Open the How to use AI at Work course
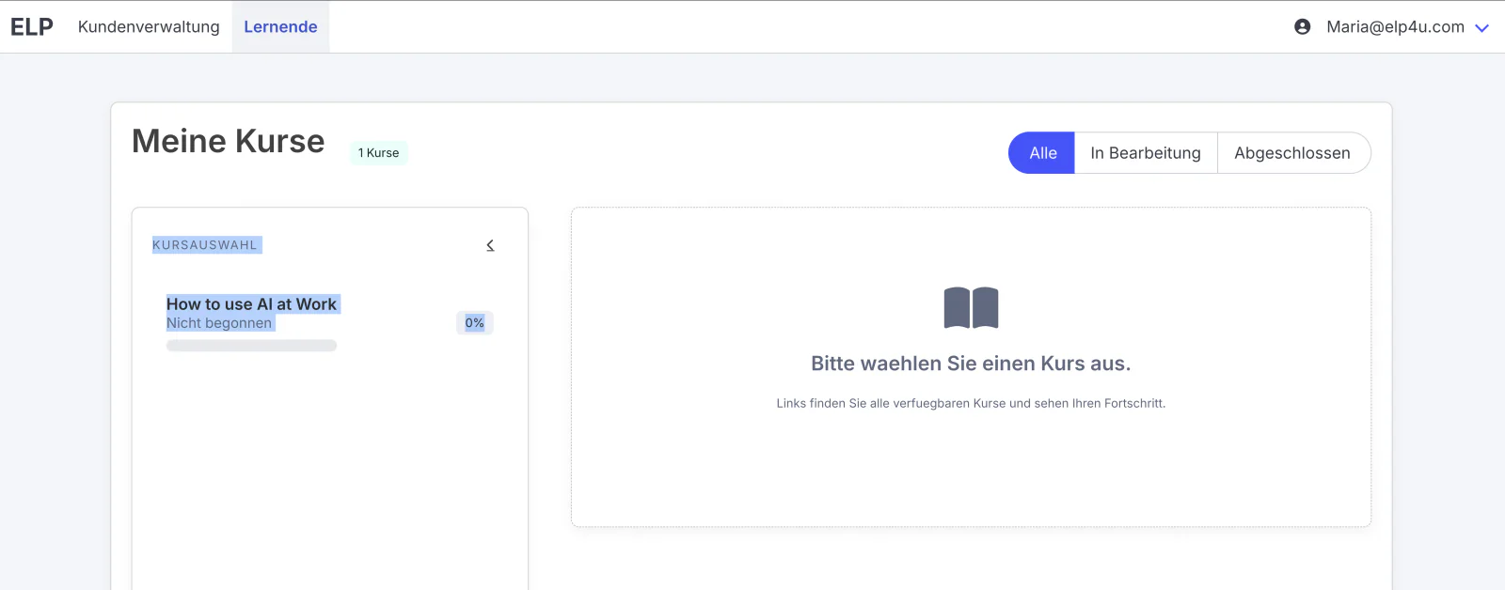1505x590 pixels. 251,304
